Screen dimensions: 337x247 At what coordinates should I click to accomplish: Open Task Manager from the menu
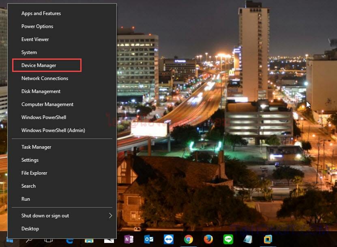(36, 147)
